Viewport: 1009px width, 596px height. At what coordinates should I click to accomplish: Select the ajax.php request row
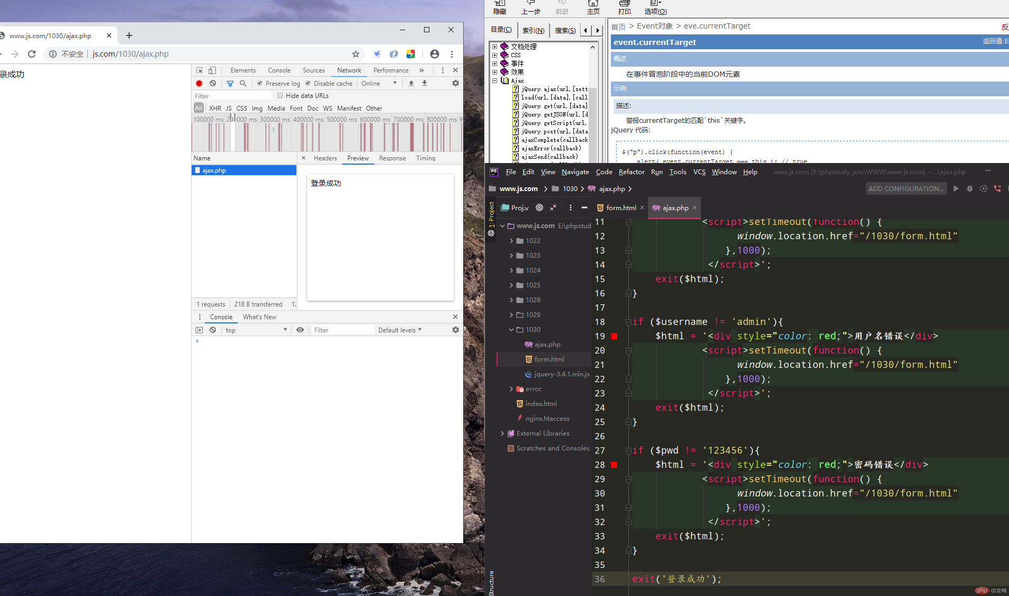coord(244,170)
